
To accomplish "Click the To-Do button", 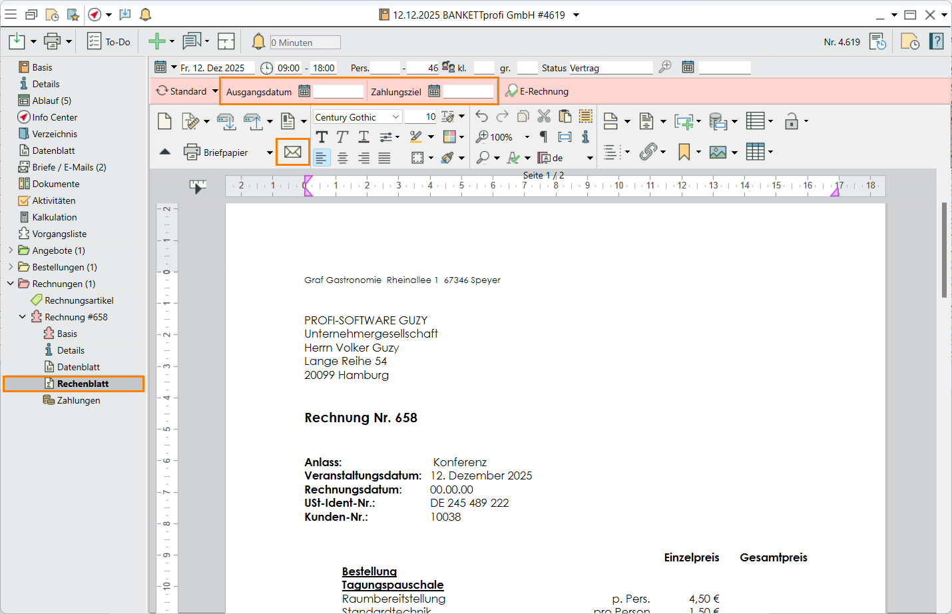I will pyautogui.click(x=109, y=42).
